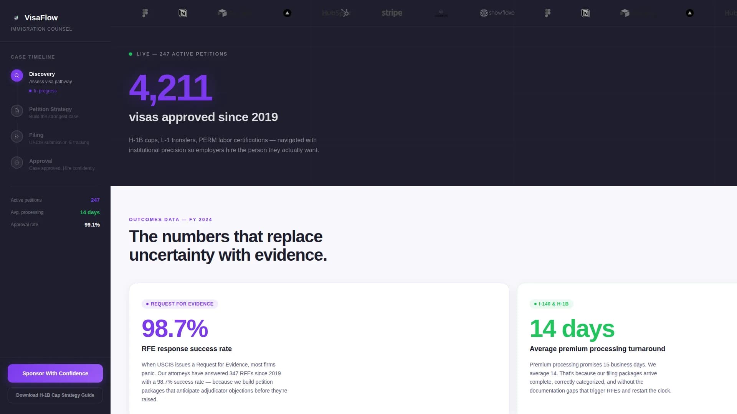Click the Active petitions value 247
737x414 pixels.
point(95,200)
